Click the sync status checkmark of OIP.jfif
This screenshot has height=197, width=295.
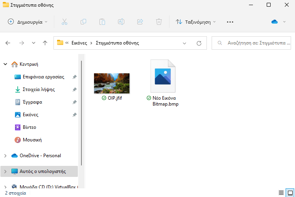point(104,98)
